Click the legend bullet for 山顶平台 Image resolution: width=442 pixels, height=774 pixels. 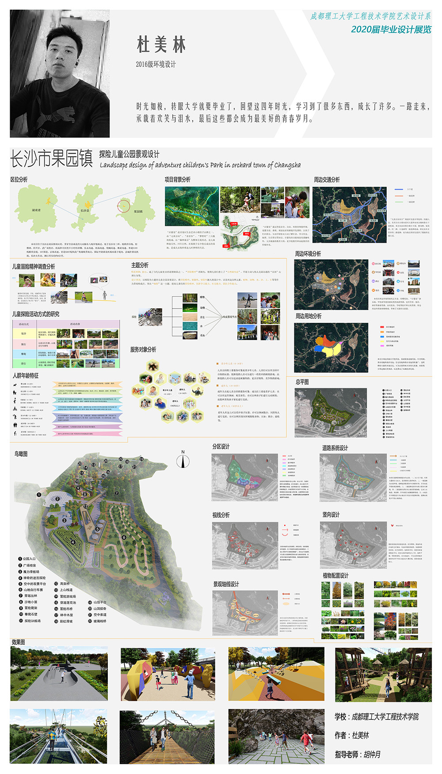click(x=90, y=602)
